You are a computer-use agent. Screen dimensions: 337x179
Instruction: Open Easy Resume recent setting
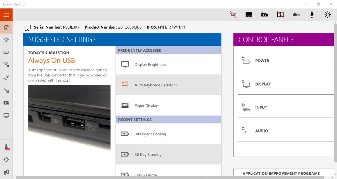pyautogui.click(x=168, y=171)
